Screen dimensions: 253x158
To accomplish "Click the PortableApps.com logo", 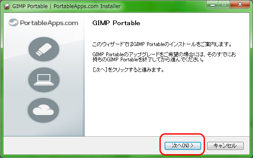I will (43, 23).
